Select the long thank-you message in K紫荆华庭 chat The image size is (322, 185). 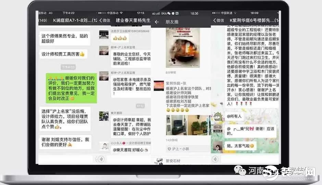point(252,67)
